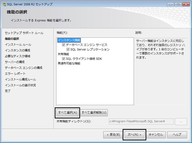The height and width of the screenshot is (143, 192).
Task: Toggle SQL クライアント接続 SDK checkbox
Action: (63, 59)
